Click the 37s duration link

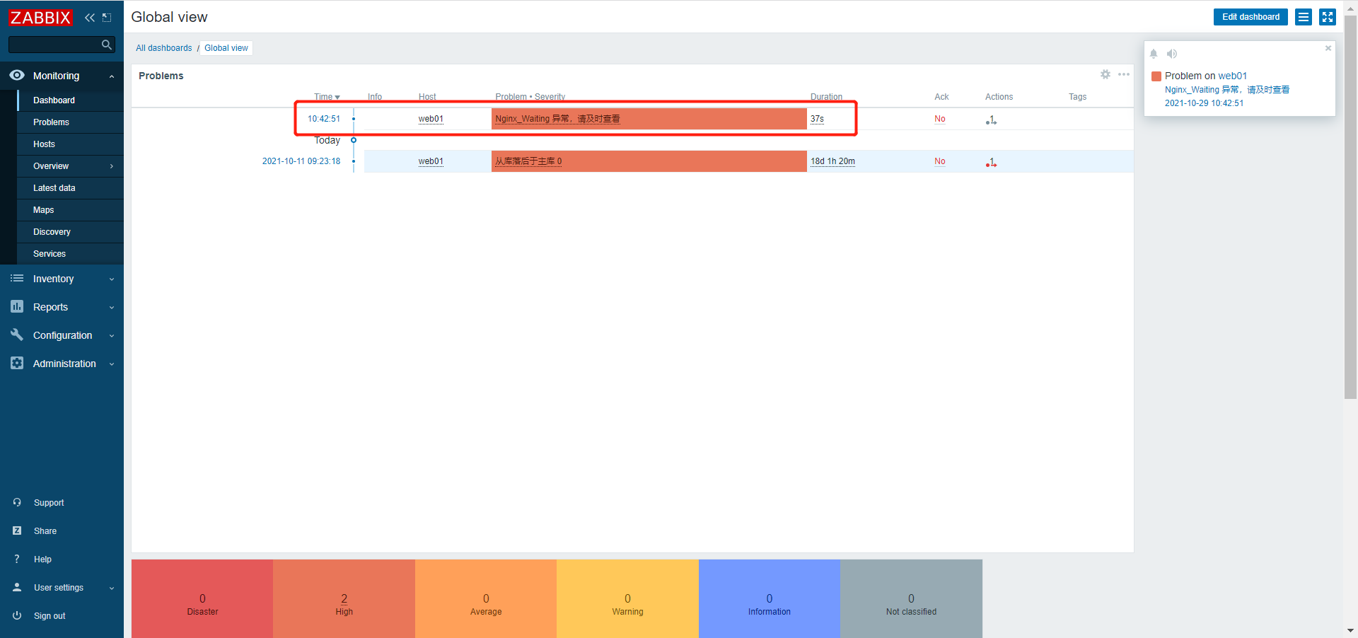pos(817,119)
